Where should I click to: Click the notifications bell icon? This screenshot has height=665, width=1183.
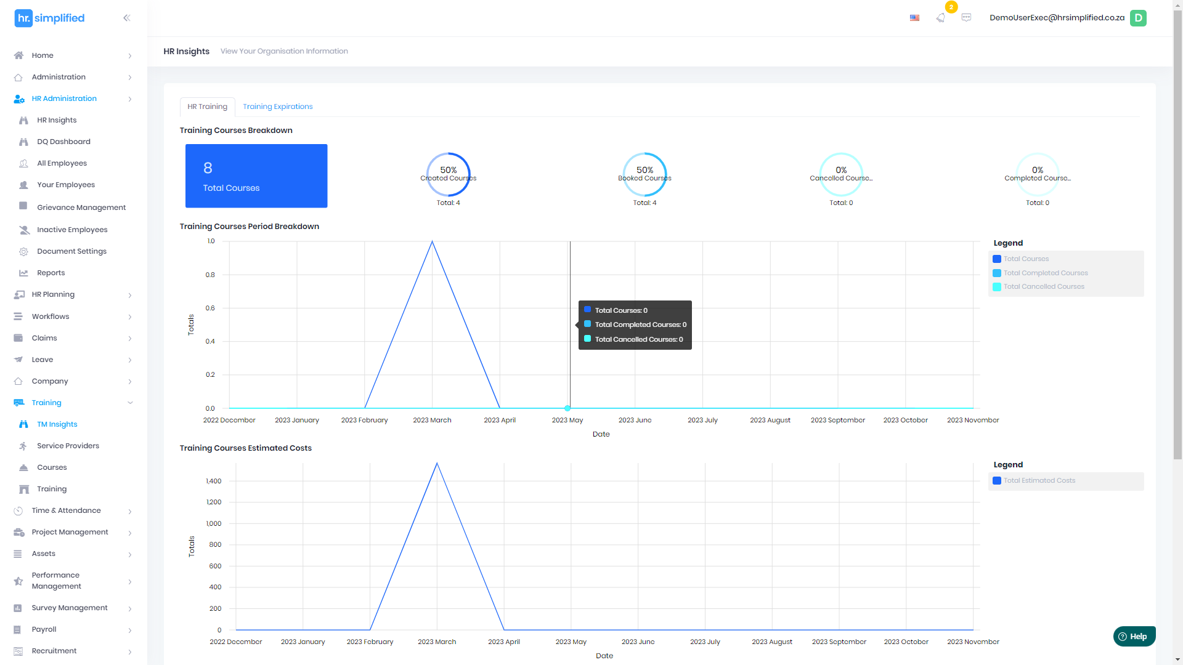pos(940,18)
